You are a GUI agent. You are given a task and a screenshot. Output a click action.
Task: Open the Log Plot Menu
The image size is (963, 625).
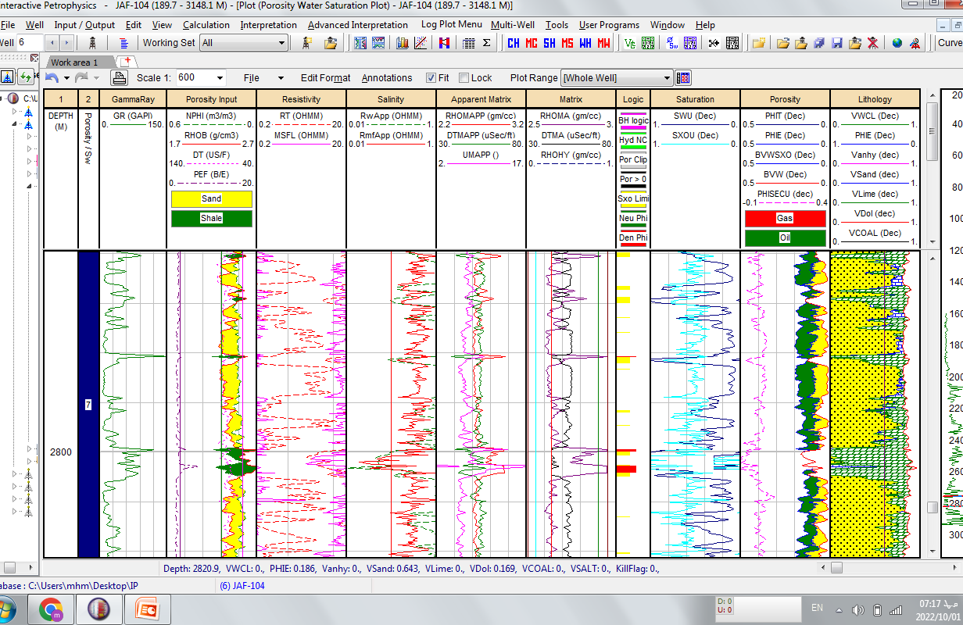pyautogui.click(x=451, y=24)
